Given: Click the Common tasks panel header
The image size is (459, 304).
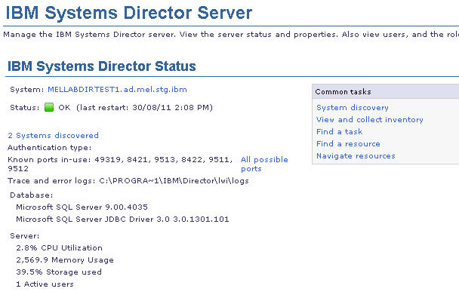Looking at the screenshot, I should point(342,91).
